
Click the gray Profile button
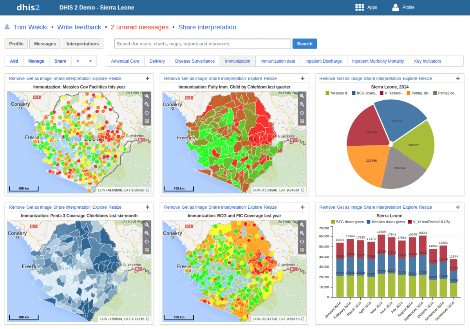pyautogui.click(x=16, y=44)
